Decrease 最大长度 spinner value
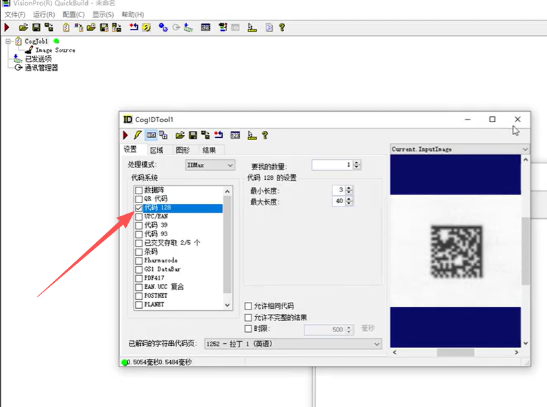The width and height of the screenshot is (547, 407). (x=349, y=203)
